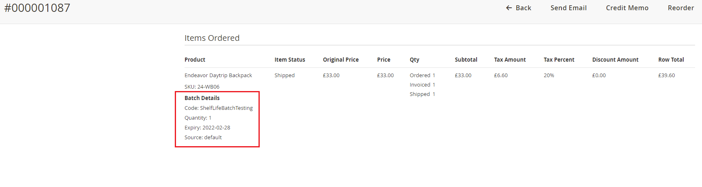The width and height of the screenshot is (702, 187).
Task: Click the Endeavor Daytrip Backpack product name
Action: pos(218,76)
